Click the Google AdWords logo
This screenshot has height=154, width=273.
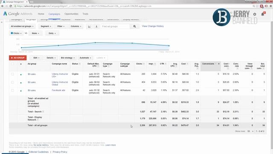click(18, 14)
